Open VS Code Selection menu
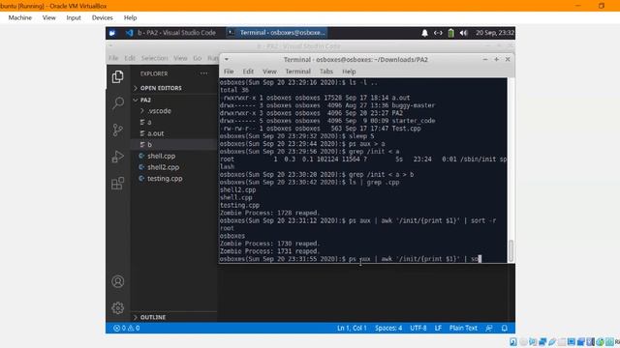The width and height of the screenshot is (620, 348). pyautogui.click(x=155, y=58)
